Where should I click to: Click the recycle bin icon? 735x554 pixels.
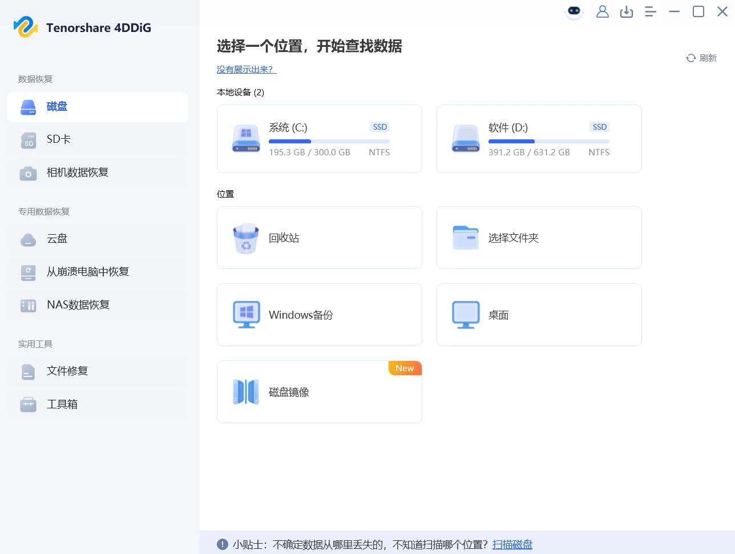[246, 238]
